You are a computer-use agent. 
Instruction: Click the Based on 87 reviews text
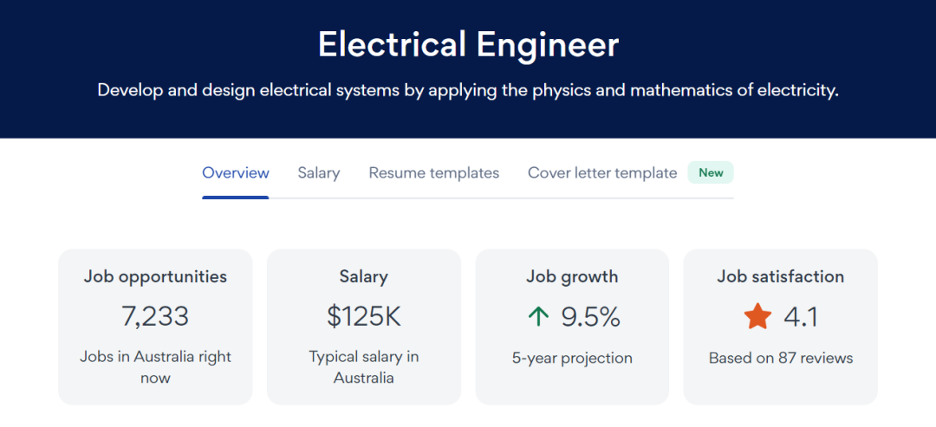[x=780, y=358]
